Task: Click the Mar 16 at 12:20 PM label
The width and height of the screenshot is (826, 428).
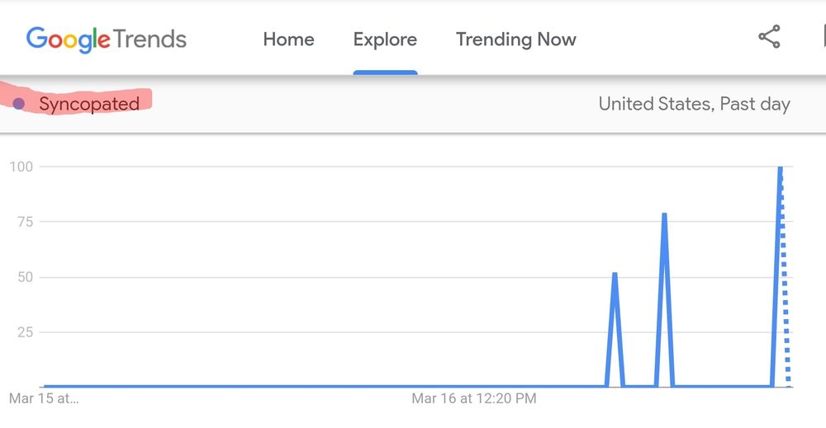Action: [474, 398]
